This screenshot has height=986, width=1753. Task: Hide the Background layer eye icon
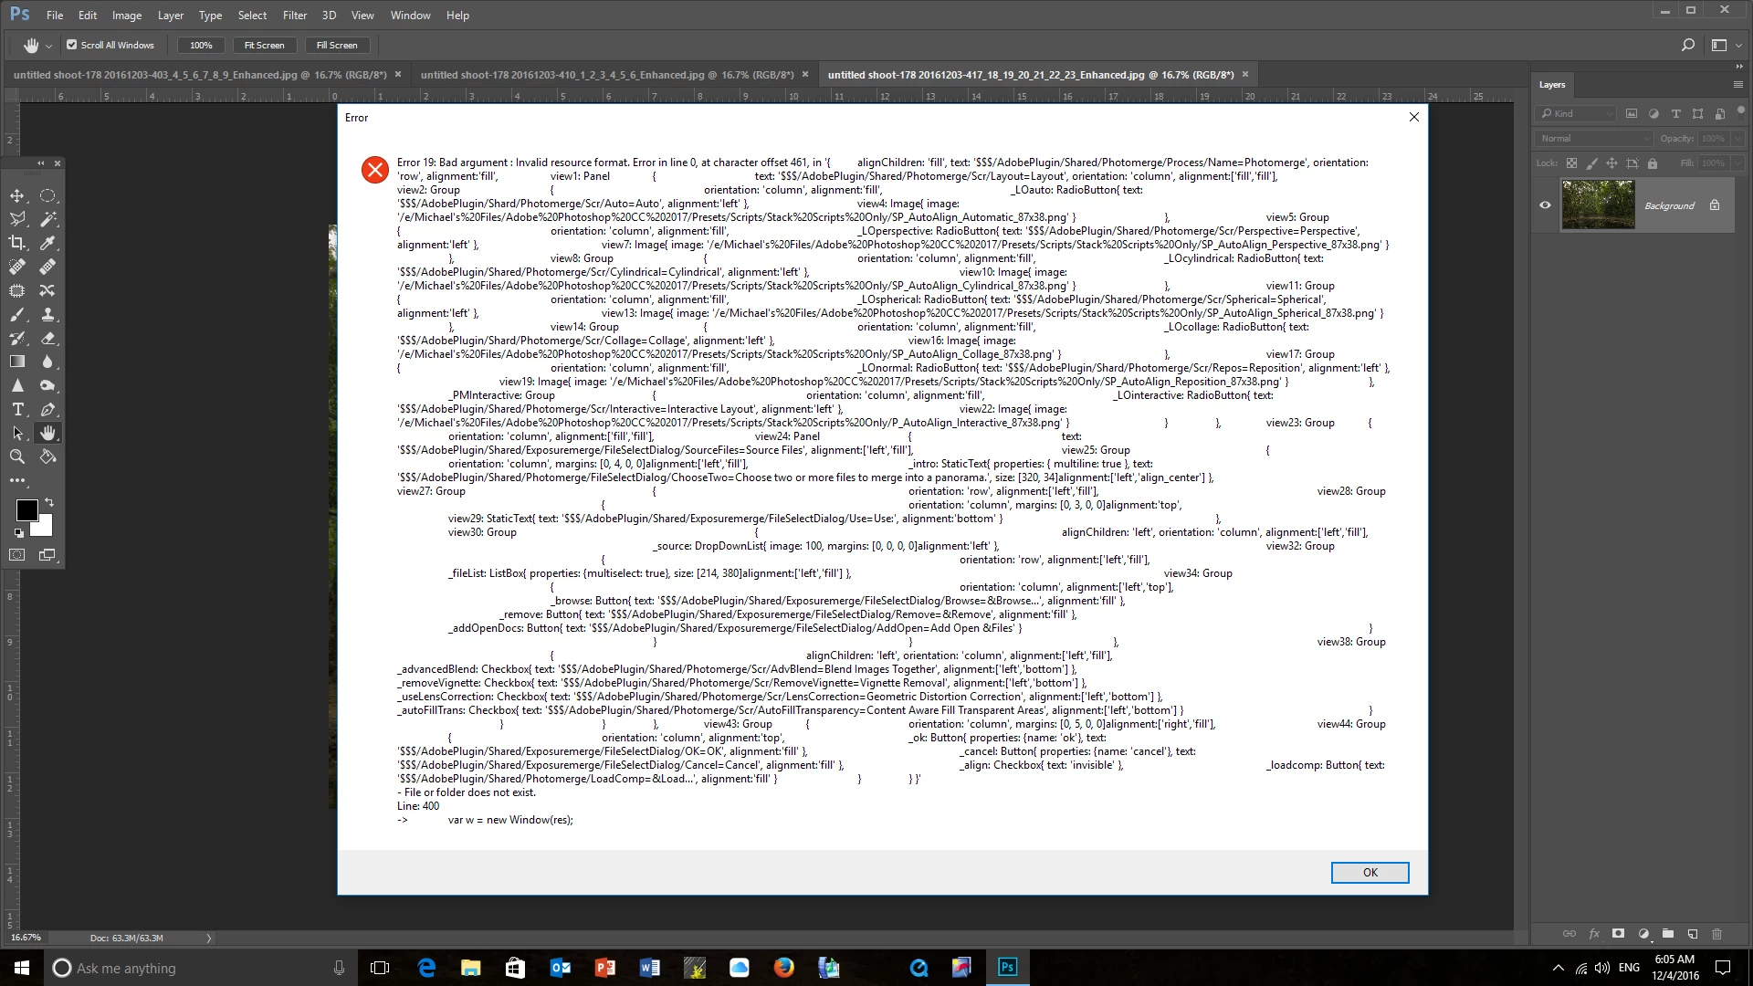[x=1545, y=205]
